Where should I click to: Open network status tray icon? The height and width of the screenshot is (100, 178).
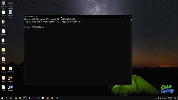point(160,98)
